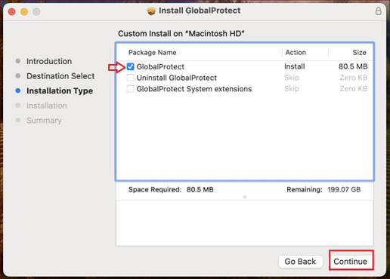Click the pane divider dot handle
390x279 pixels.
(245, 197)
